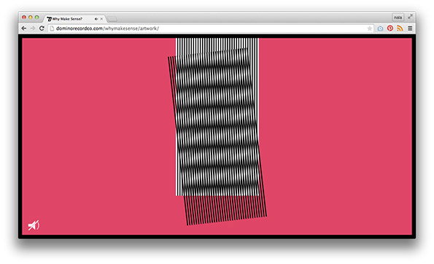Open the RSS feed extension
The image size is (434, 264).
(400, 28)
